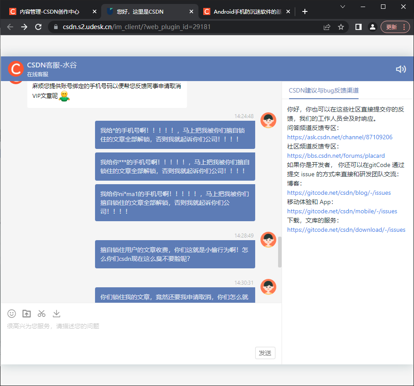Select CSDN建议与bug反馈渠道 tab
The height and width of the screenshot is (386, 414).
tap(324, 90)
